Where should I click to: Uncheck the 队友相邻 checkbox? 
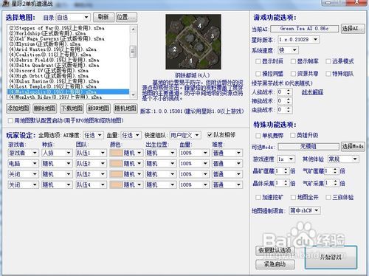[210, 134]
